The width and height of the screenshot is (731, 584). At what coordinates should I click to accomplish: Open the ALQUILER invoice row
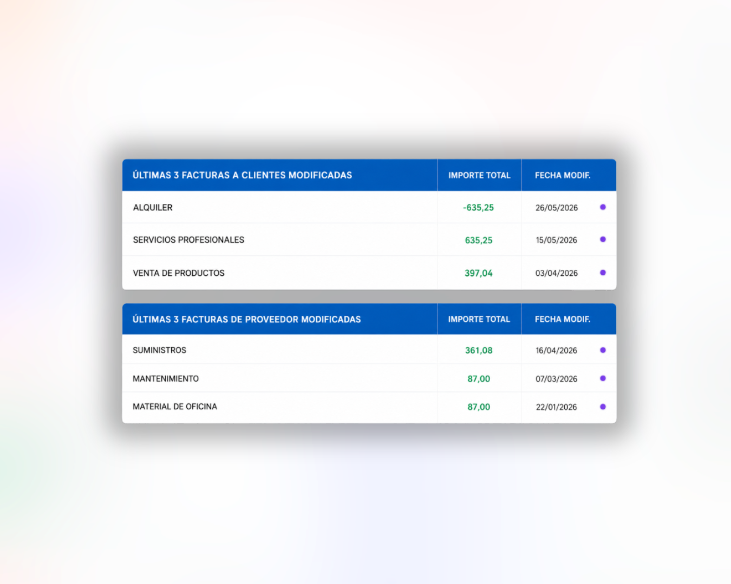pos(369,207)
